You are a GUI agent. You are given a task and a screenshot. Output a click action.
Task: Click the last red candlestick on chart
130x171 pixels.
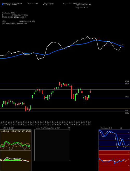(90, 92)
